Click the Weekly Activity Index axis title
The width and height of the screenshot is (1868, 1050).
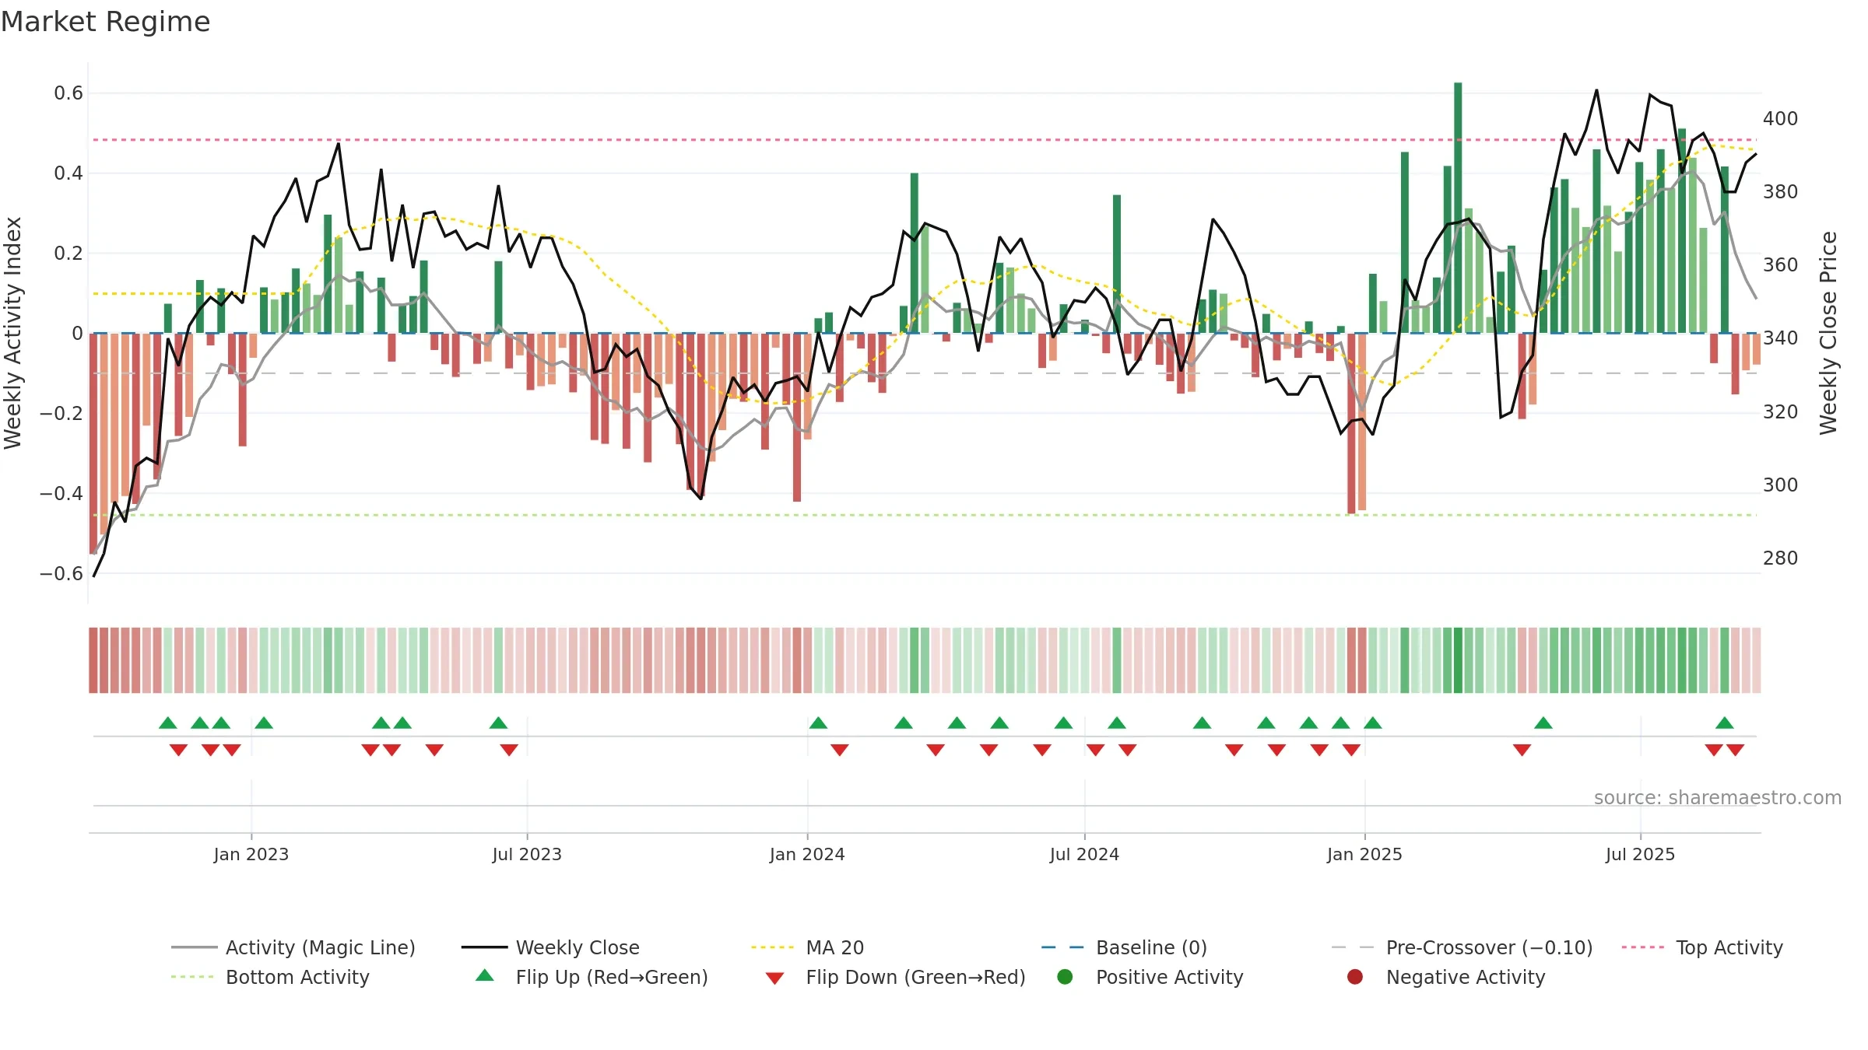(x=13, y=333)
